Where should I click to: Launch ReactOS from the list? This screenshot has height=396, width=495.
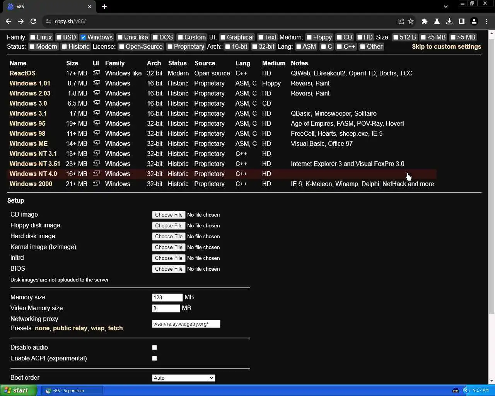click(22, 73)
